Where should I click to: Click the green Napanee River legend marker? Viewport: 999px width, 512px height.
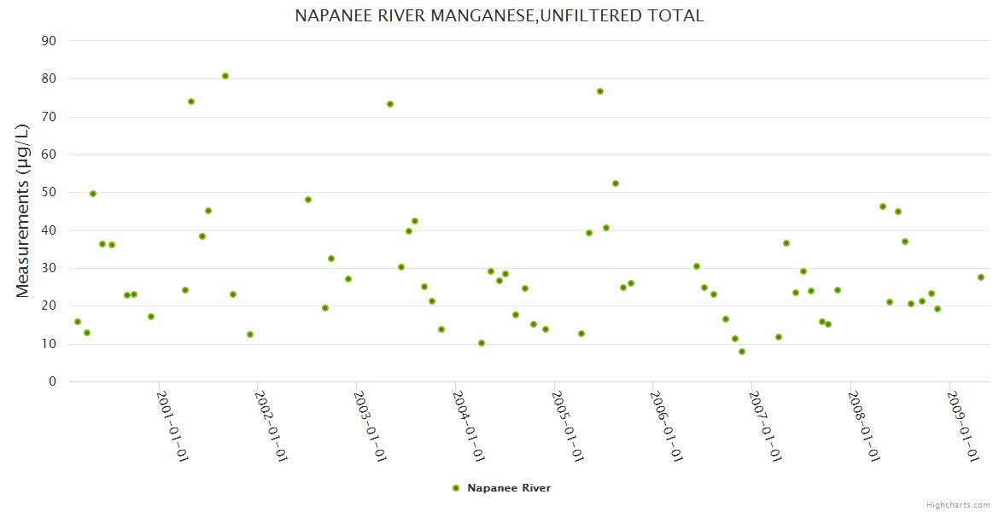[455, 488]
